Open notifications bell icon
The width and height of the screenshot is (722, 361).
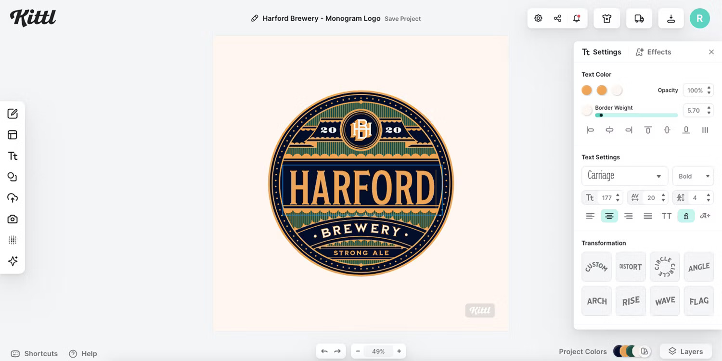[576, 18]
